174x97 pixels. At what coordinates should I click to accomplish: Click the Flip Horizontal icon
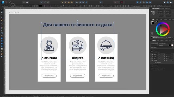coord(77,2)
